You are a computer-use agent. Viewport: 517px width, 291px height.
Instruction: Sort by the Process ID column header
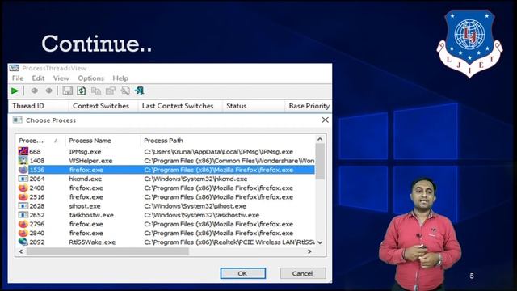pos(40,141)
